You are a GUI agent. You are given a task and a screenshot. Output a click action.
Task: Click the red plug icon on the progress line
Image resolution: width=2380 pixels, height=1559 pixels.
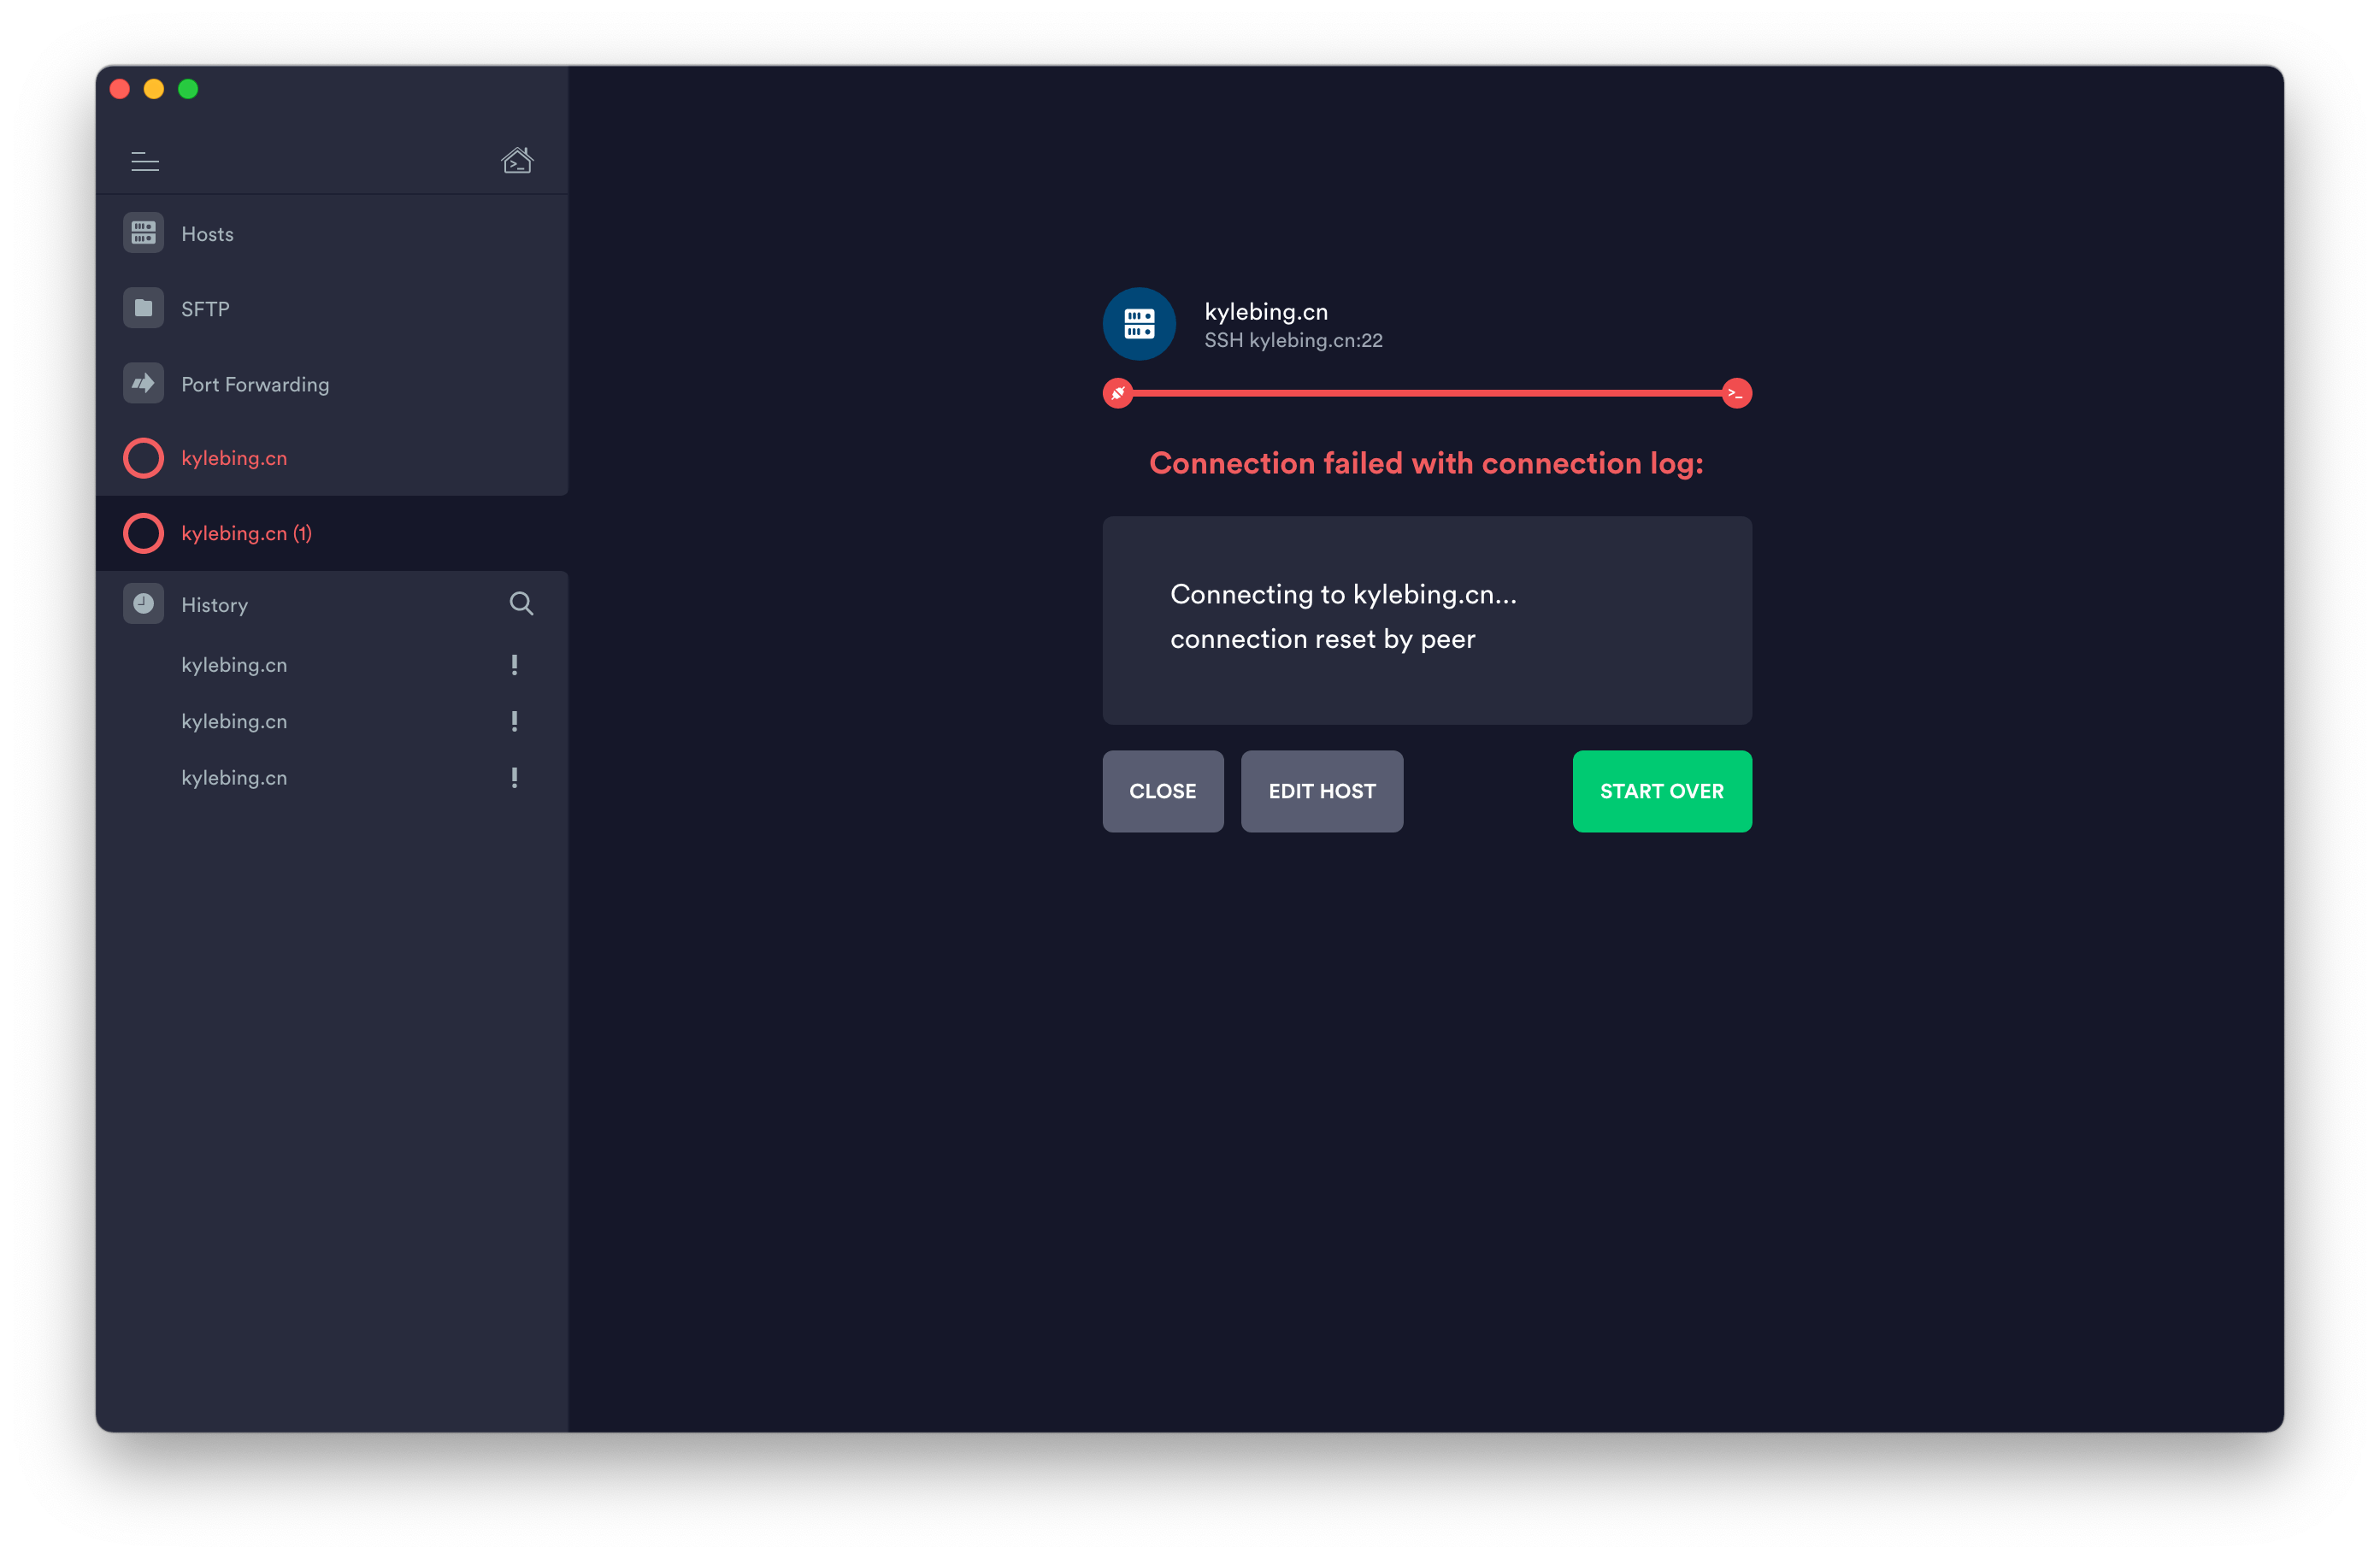(x=1118, y=393)
